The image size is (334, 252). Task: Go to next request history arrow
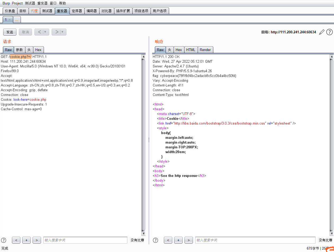(x=57, y=32)
